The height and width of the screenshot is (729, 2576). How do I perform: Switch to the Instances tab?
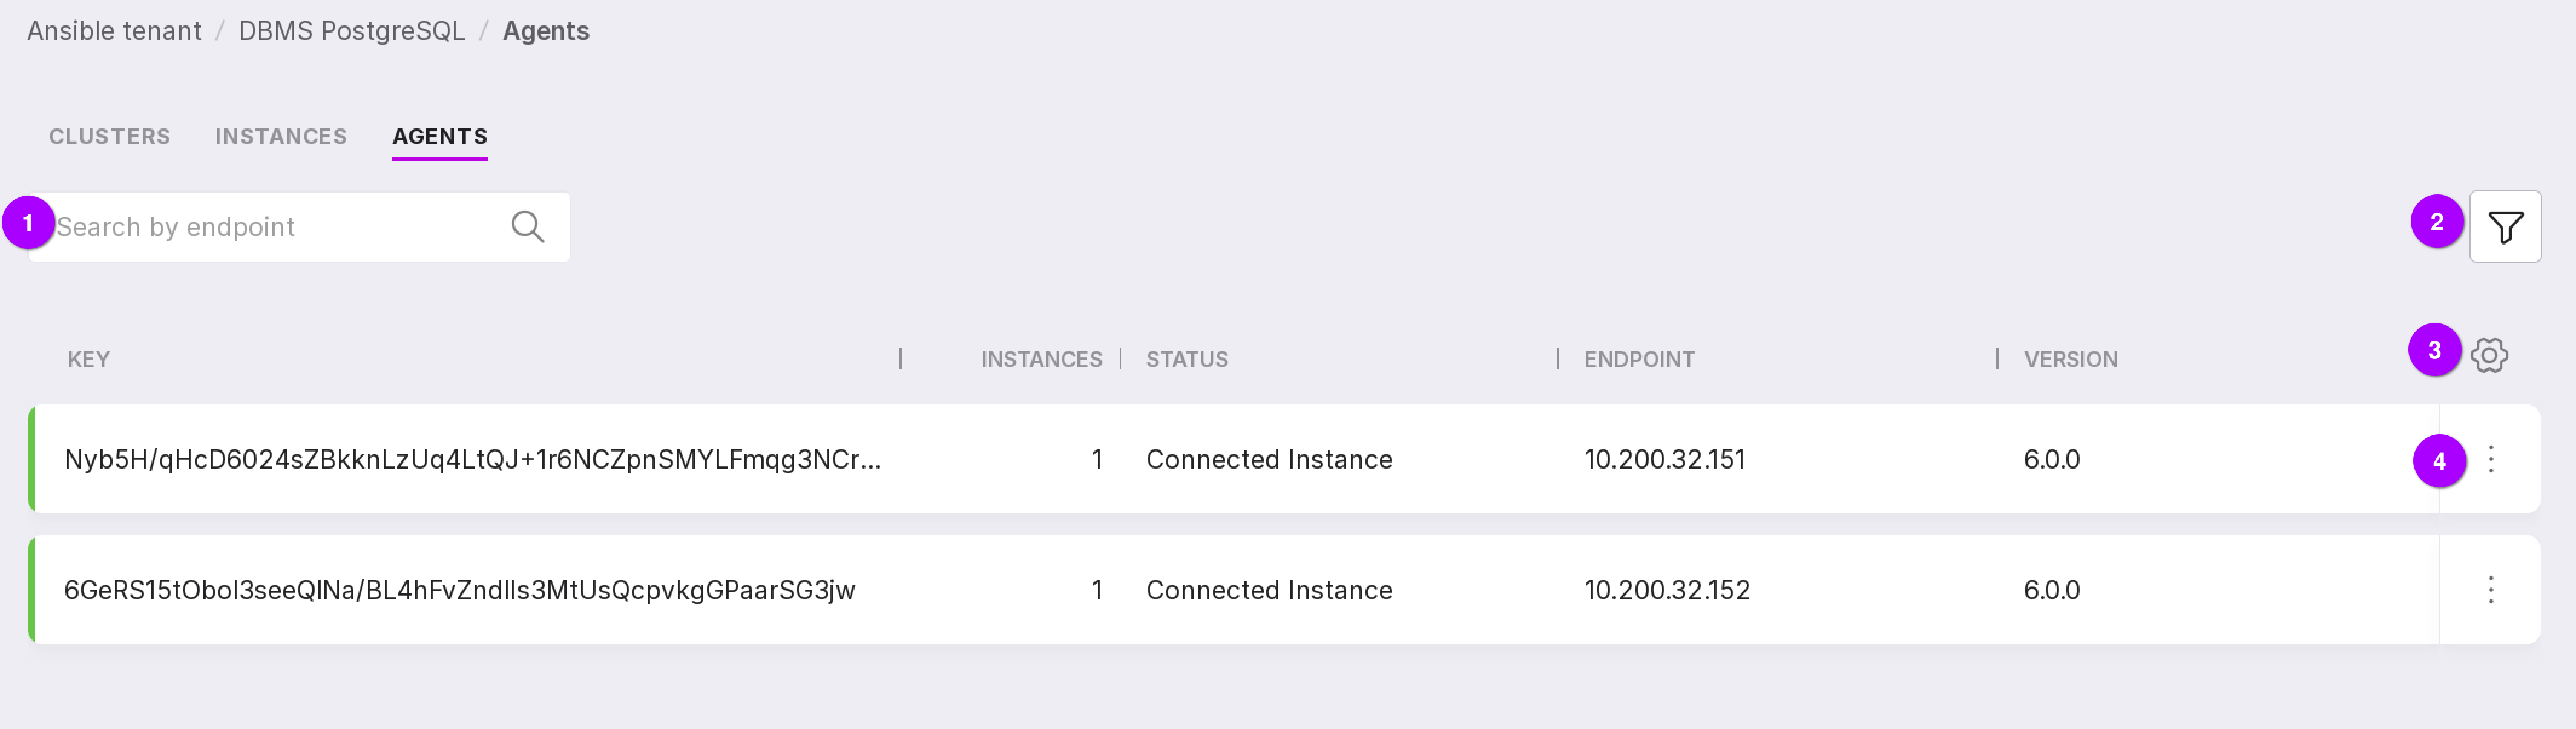point(281,136)
